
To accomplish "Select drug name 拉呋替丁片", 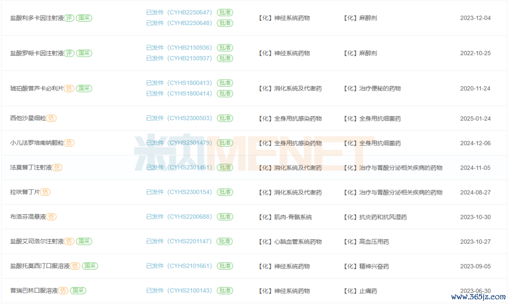I will point(25,192).
